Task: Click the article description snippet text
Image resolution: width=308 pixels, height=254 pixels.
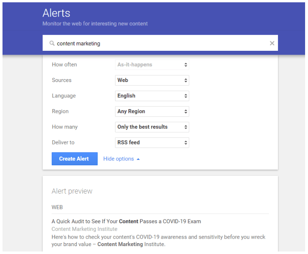Action: point(158,241)
